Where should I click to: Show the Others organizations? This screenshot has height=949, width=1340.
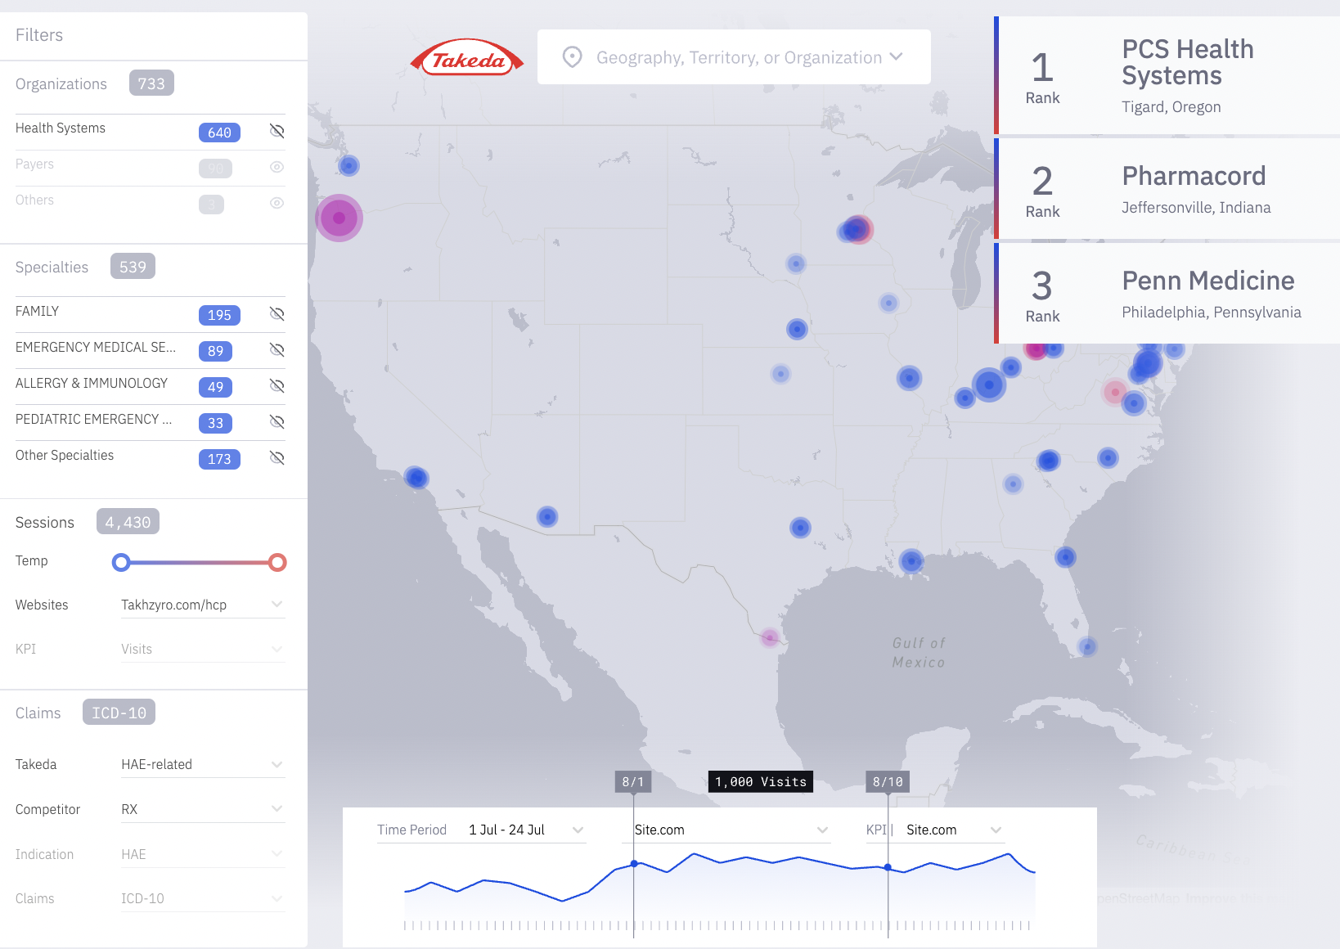[x=277, y=203]
